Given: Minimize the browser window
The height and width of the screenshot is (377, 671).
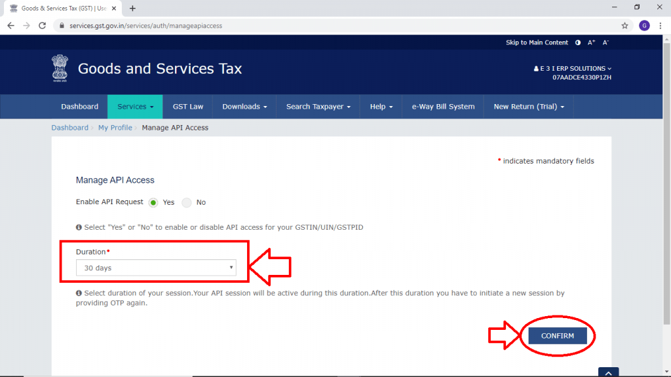Looking at the screenshot, I should 614,7.
